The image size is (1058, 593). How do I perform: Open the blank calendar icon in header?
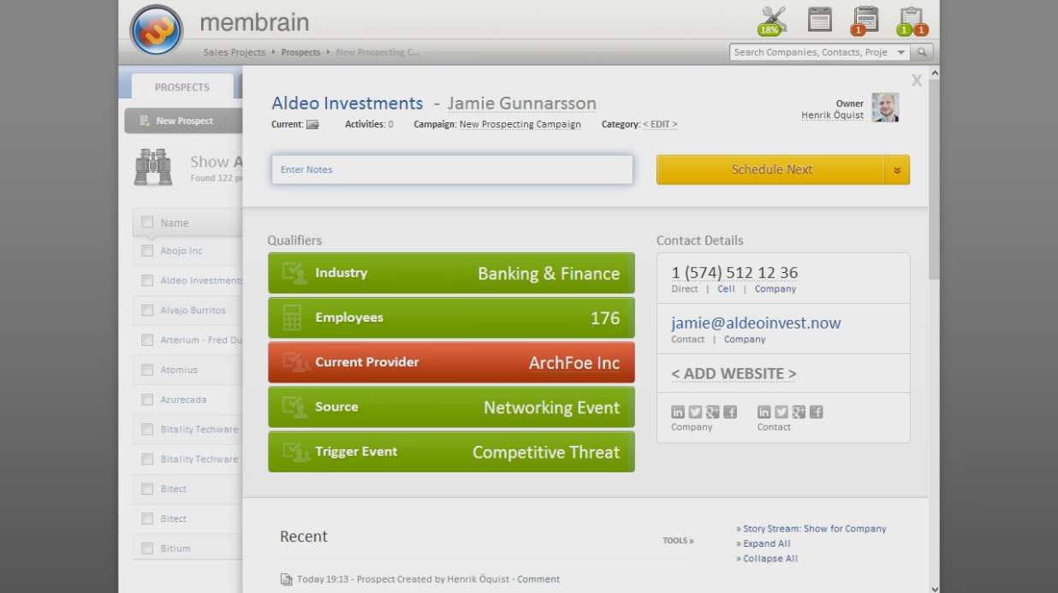pos(819,20)
